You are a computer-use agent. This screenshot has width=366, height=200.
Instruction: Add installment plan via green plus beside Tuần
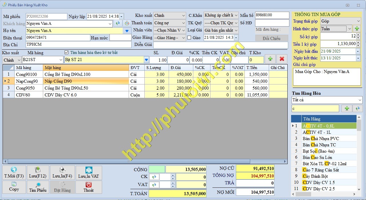click(357, 29)
